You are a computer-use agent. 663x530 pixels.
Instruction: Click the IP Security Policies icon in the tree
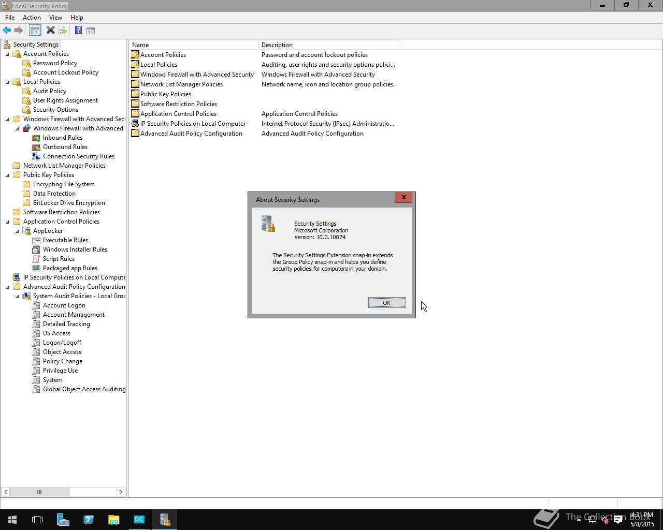(x=17, y=277)
